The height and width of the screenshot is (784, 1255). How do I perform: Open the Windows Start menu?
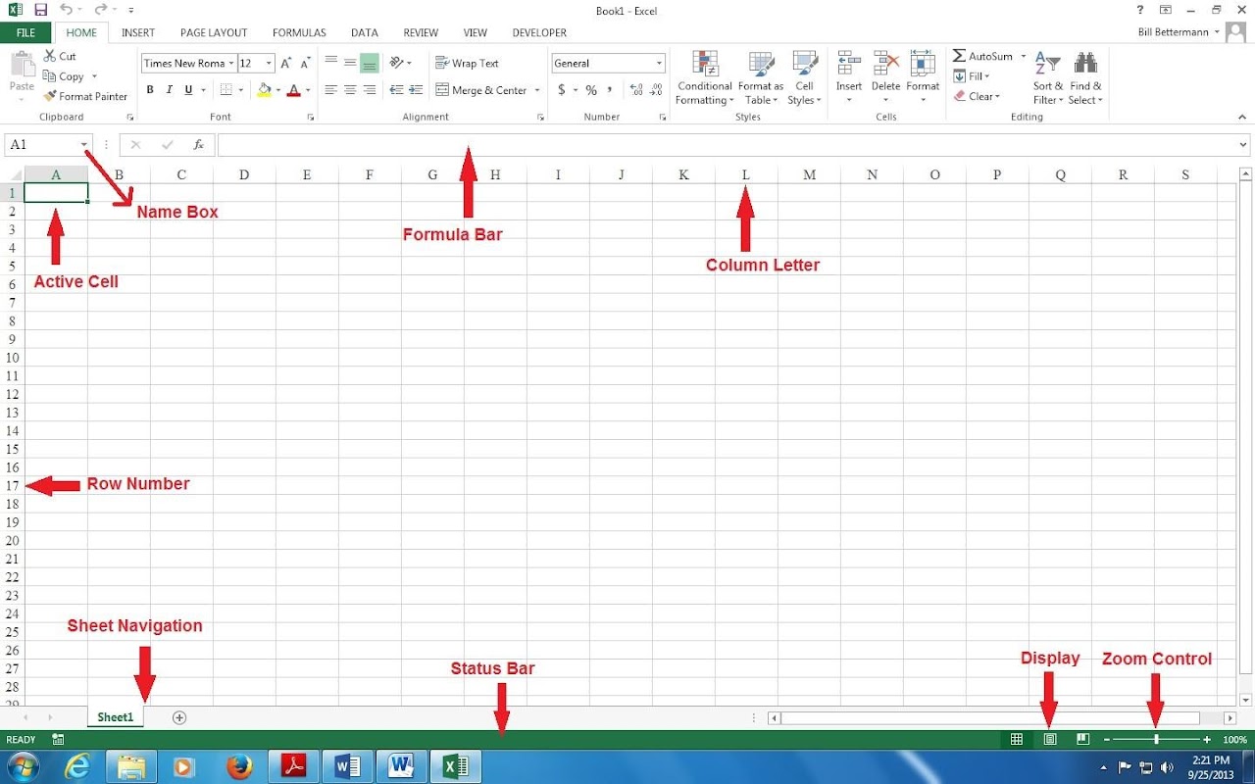(x=22, y=766)
